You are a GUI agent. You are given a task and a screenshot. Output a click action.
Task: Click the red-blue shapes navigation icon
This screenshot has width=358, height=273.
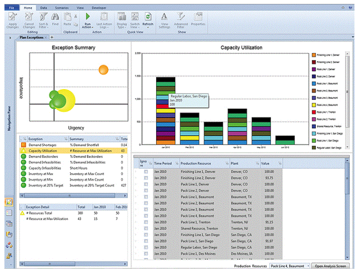9,245
